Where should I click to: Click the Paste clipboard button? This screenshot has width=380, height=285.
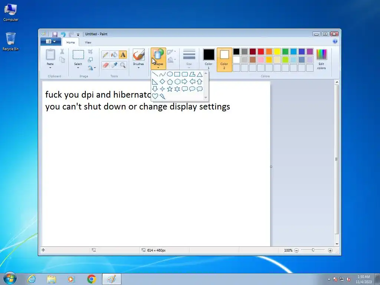tap(50, 56)
